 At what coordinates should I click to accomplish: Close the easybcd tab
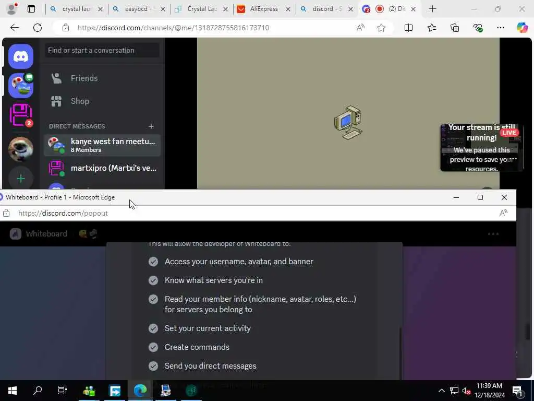[x=163, y=9]
